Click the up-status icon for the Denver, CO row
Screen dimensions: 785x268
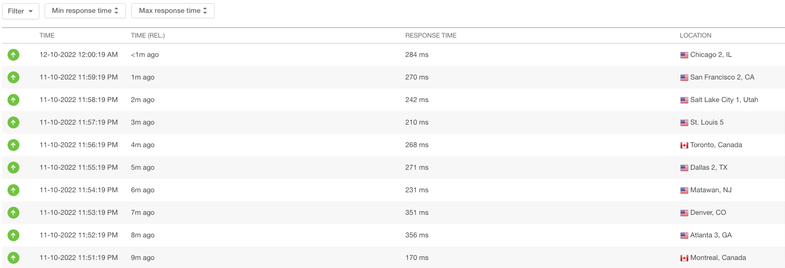tap(13, 213)
